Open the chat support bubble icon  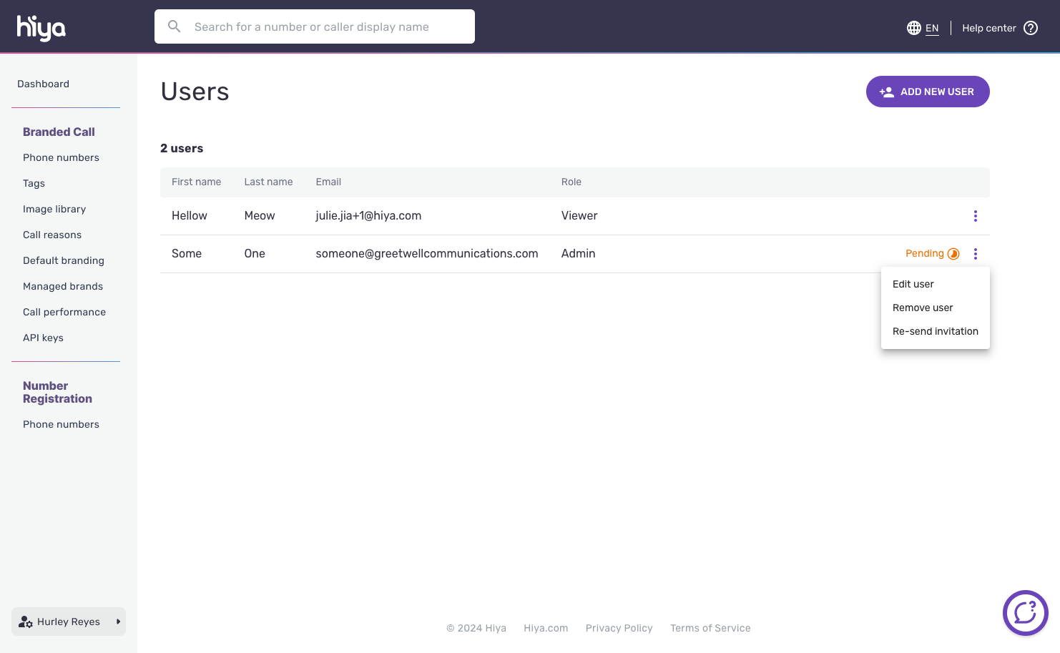click(x=1025, y=613)
